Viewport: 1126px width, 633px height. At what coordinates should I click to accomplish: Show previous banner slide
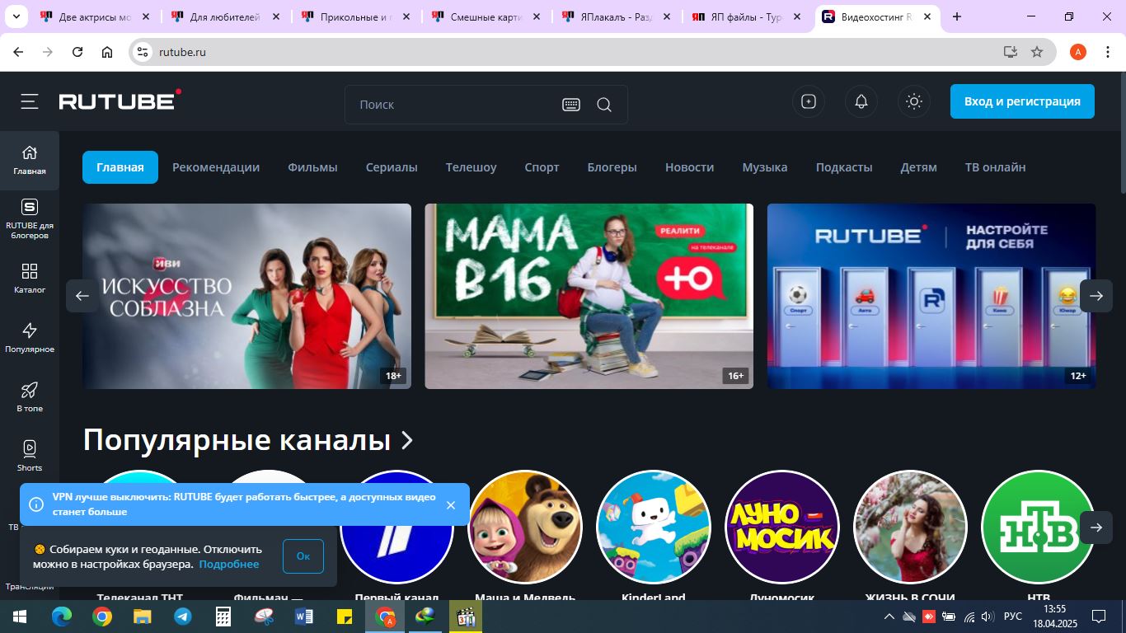(82, 296)
